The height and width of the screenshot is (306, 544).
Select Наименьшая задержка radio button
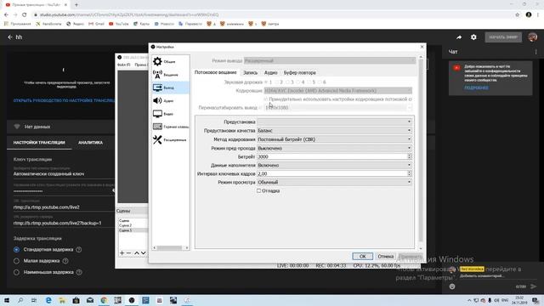pyautogui.click(x=16, y=272)
